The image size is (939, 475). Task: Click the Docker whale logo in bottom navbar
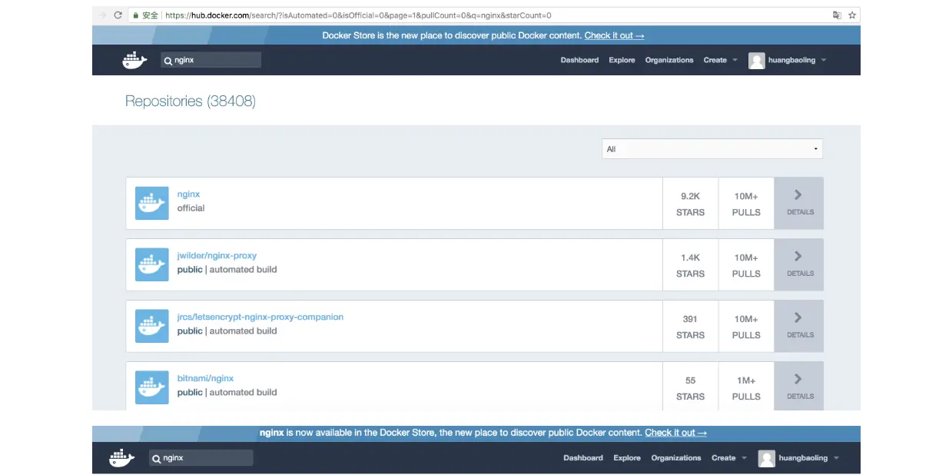(x=122, y=458)
